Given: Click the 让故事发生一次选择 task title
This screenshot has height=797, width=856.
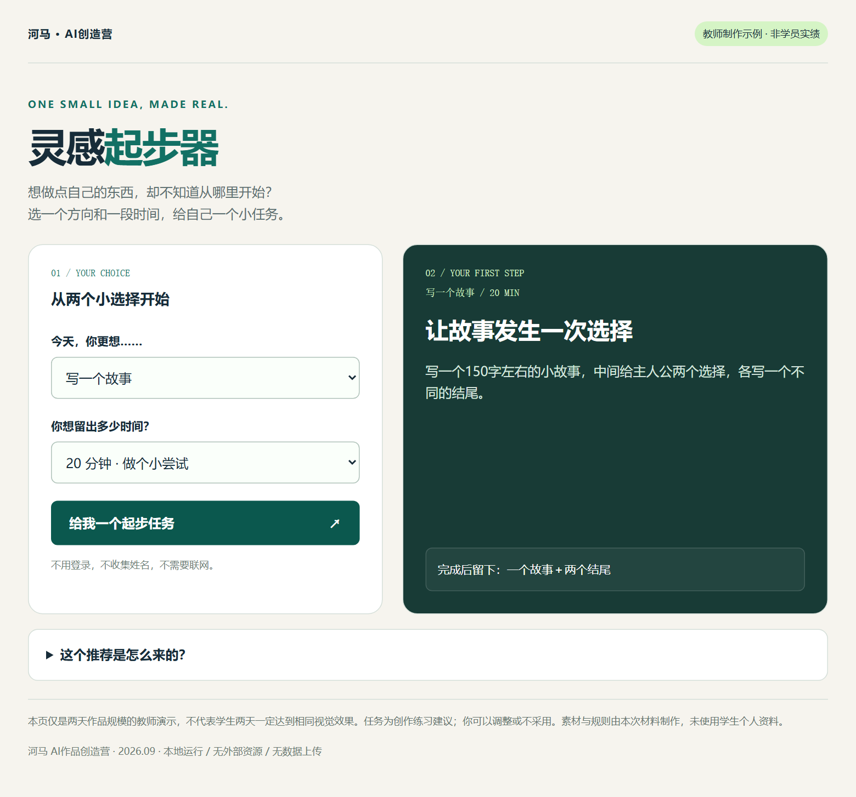Looking at the screenshot, I should (529, 331).
